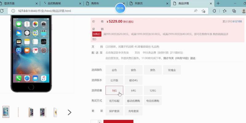
Task: Switch to the 登录页面 tab
Action: pos(19,3)
